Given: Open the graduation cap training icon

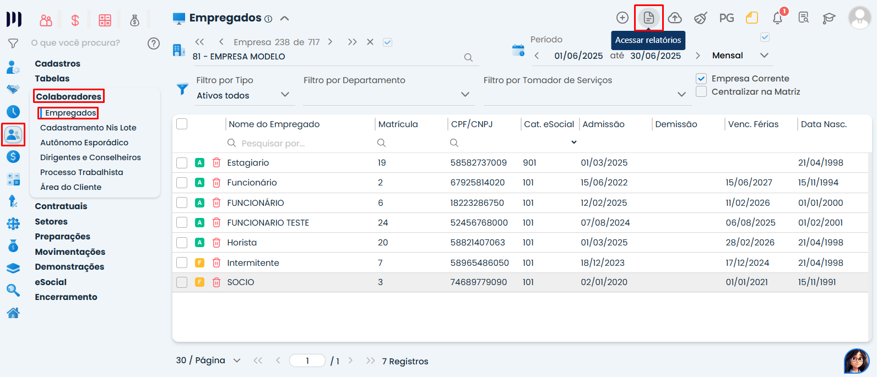Looking at the screenshot, I should 829,18.
